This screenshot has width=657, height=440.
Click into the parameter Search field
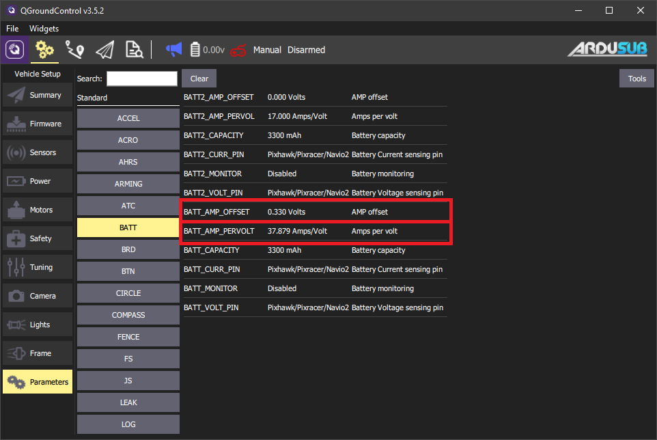(142, 79)
